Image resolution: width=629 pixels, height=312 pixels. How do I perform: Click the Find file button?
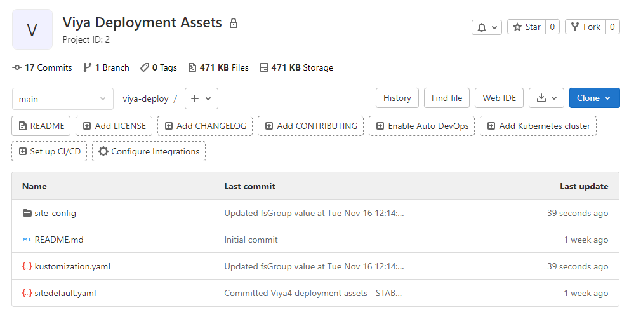(447, 98)
